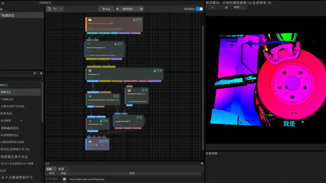Image resolution: width=326 pixels, height=183 pixels.
Task: Run the Capture Images from Camera step only
Action: 140,20
